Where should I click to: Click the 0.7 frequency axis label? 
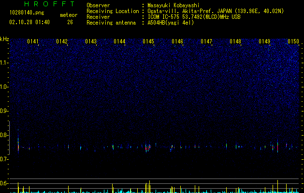pyautogui.click(x=4, y=159)
